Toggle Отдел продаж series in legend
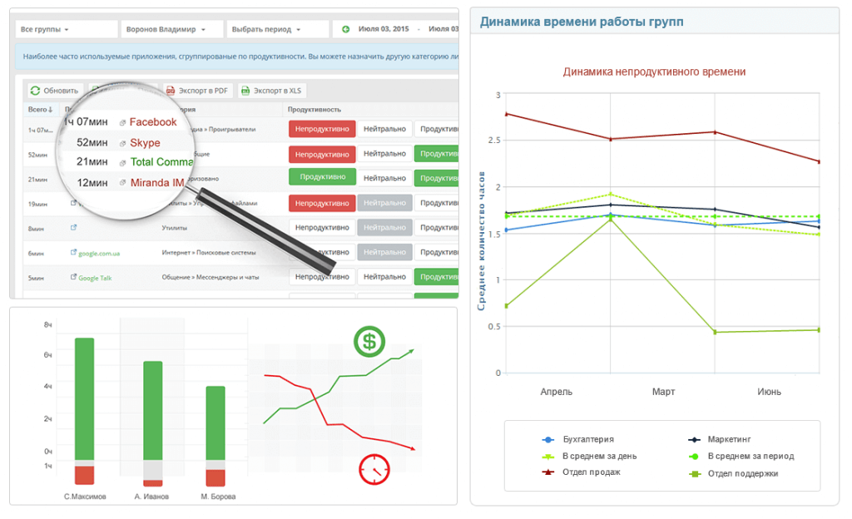Image resolution: width=852 pixels, height=519 pixels. click(x=591, y=472)
